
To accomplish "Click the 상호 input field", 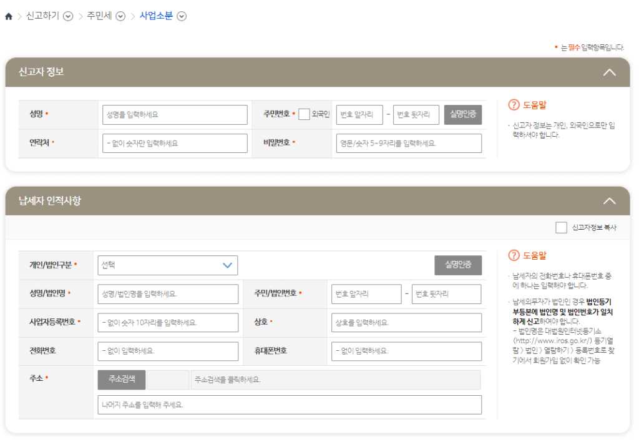I will (x=406, y=323).
